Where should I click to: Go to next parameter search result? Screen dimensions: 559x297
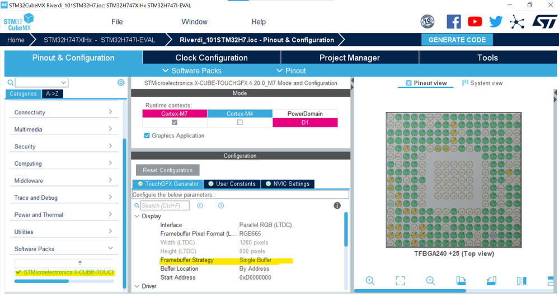tap(221, 205)
